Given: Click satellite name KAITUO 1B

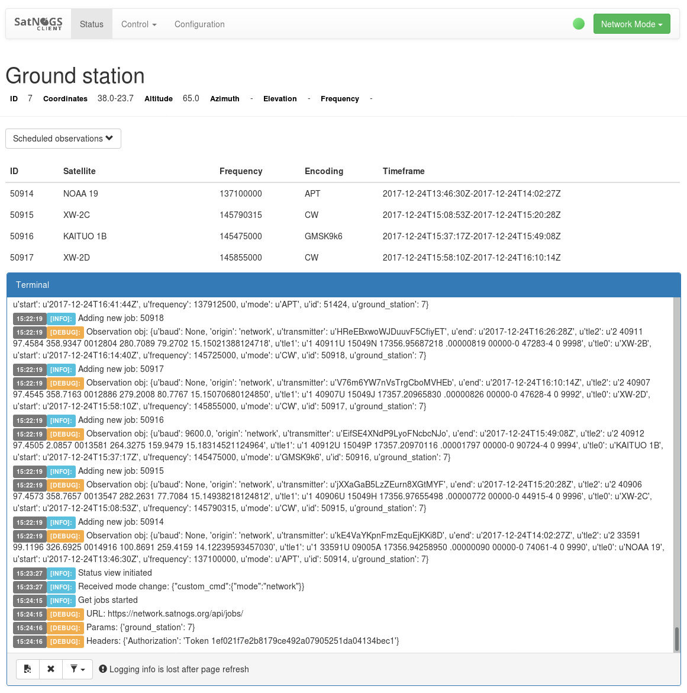Looking at the screenshot, I should pos(85,236).
